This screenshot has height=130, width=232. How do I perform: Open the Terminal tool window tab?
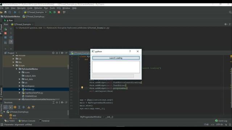[x=44, y=121]
